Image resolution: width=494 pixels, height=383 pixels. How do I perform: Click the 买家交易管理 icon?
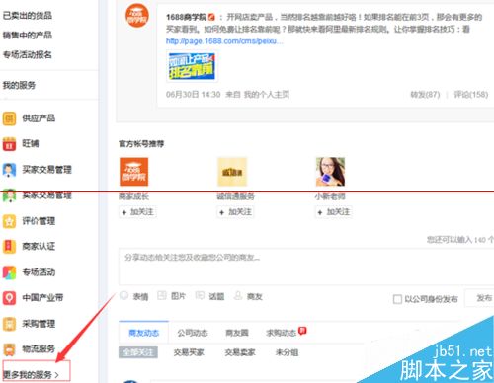(x=9, y=170)
